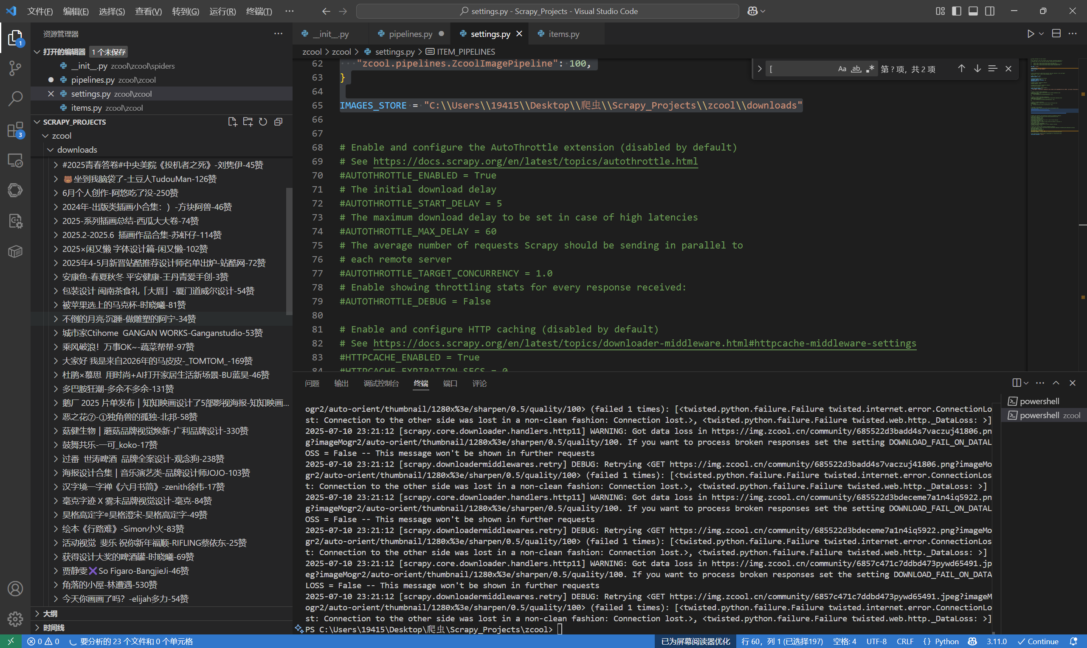Toggle Match Whole Word in find widget

pos(856,69)
